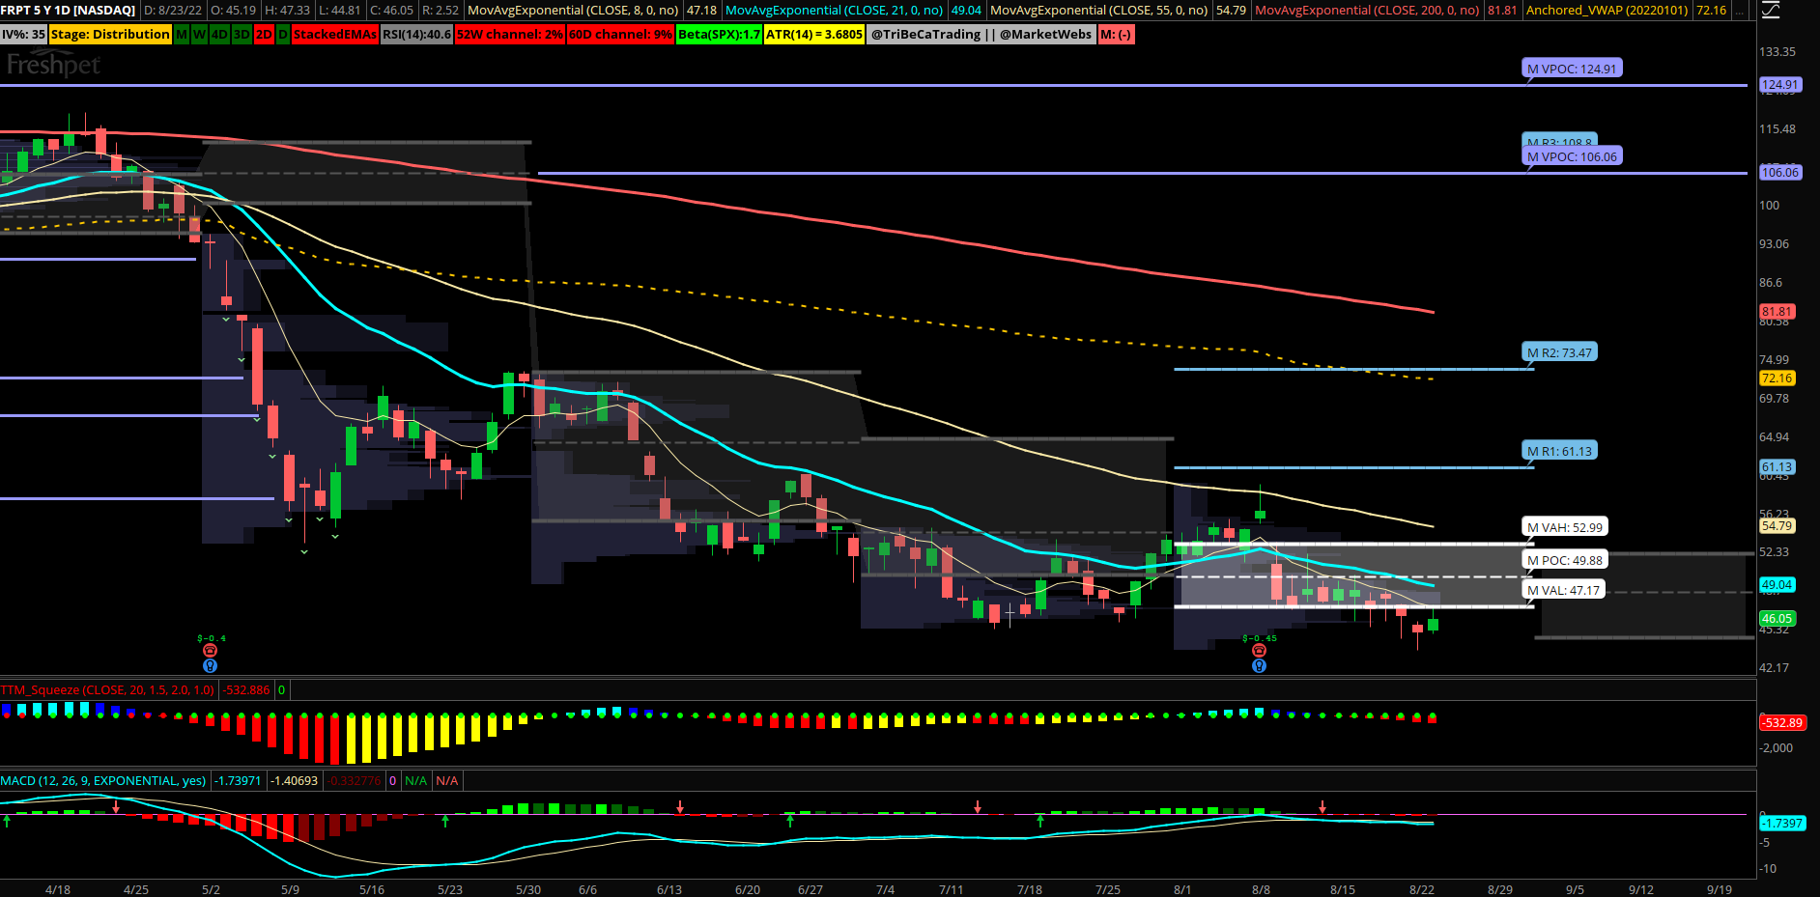The image size is (1820, 897).
Task: Click MovAvgExponential (CLOSE, 200, 0, no) study title
Action: pos(1367,11)
